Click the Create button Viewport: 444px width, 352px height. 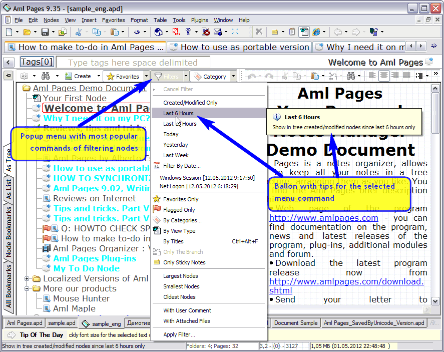pos(78,76)
